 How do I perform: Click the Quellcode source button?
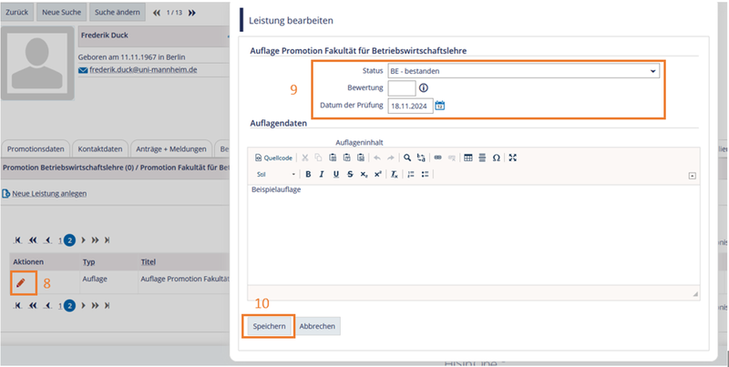pyautogui.click(x=272, y=158)
